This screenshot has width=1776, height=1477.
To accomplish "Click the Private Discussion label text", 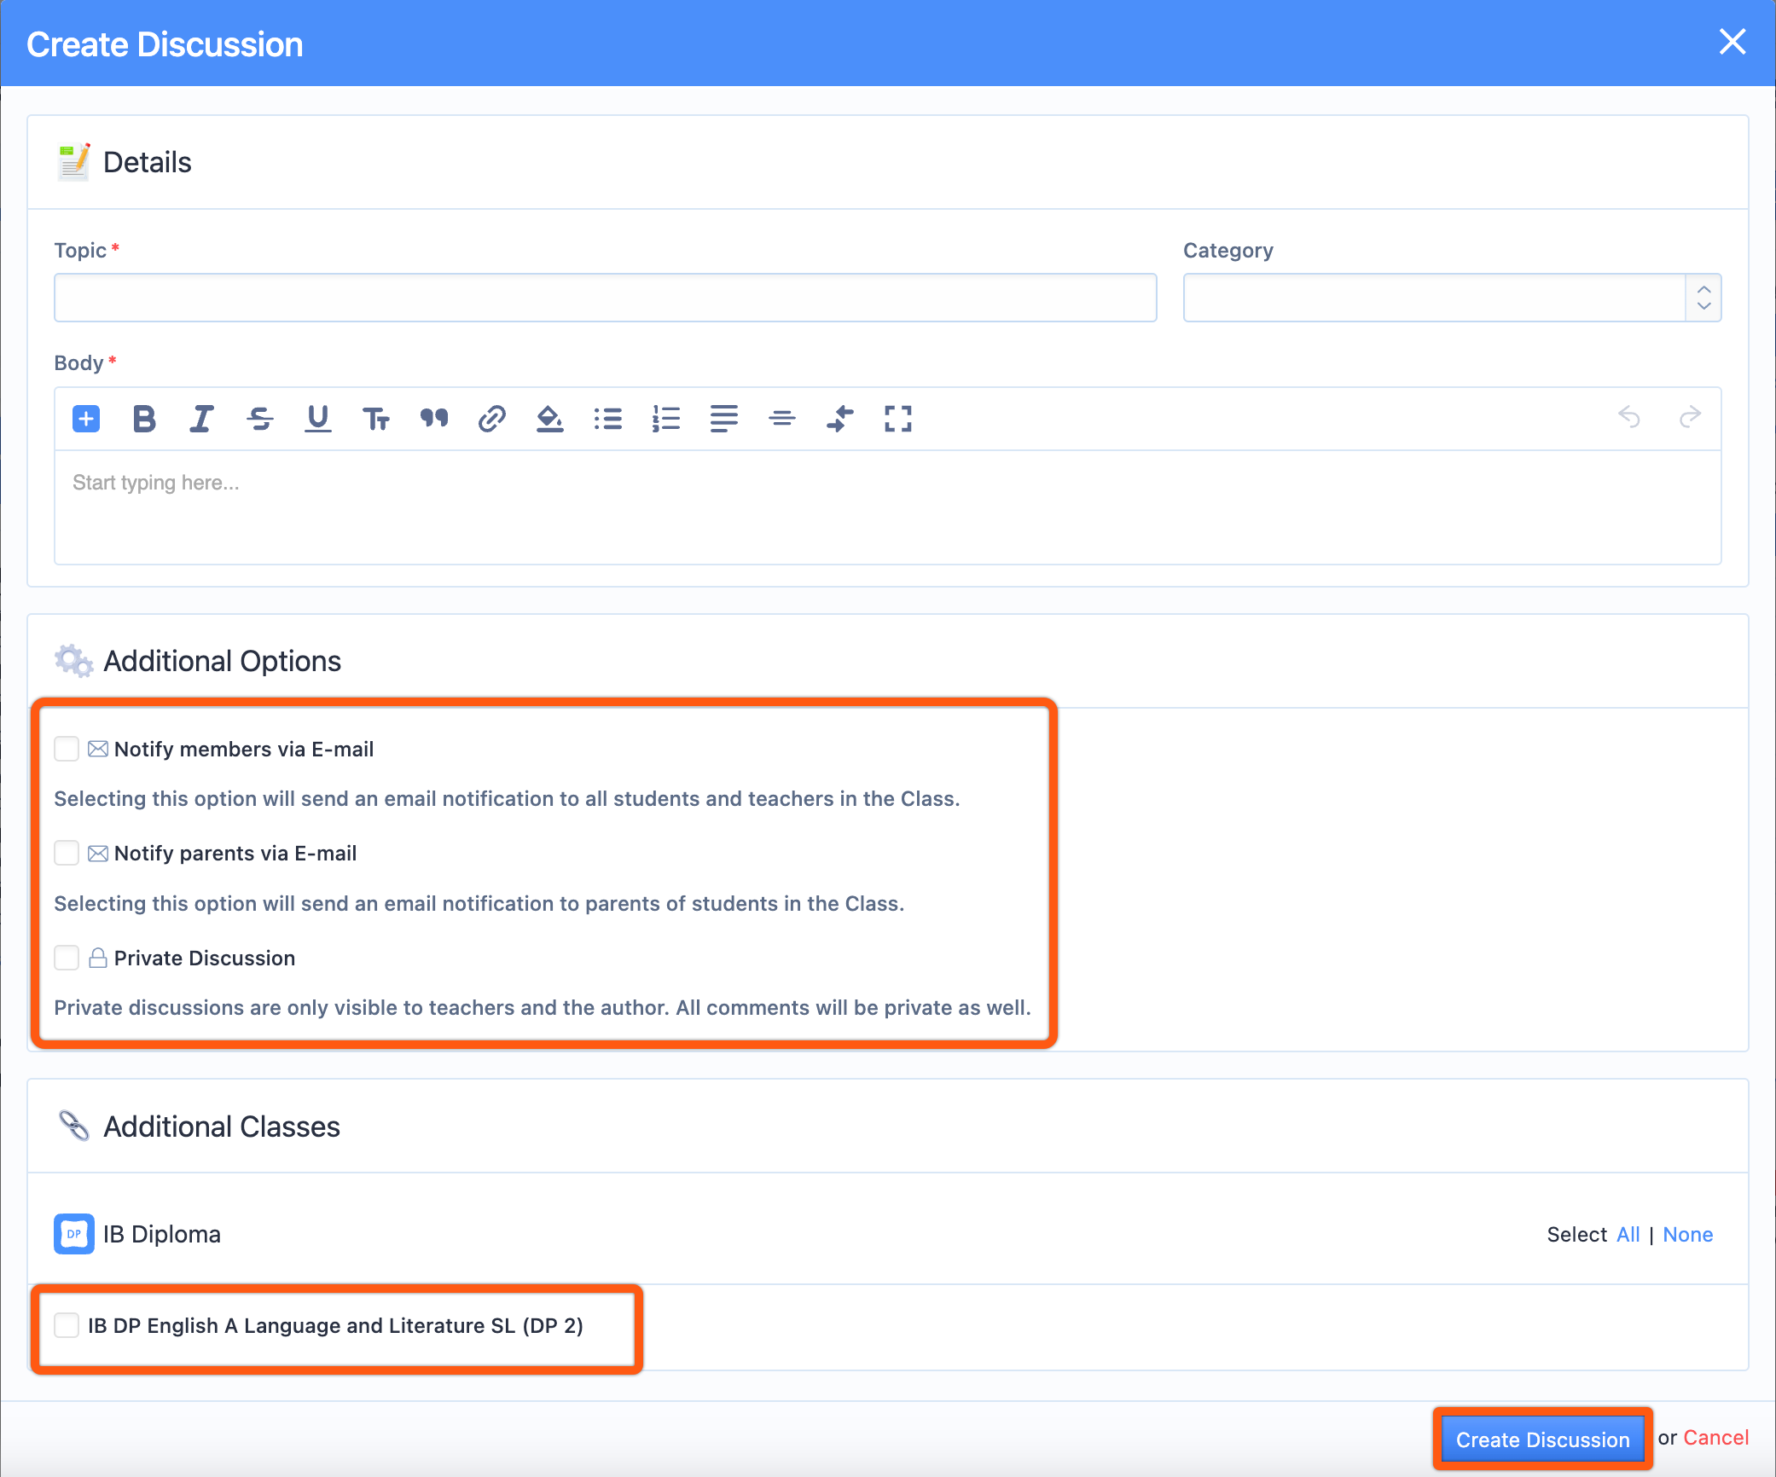I will (205, 959).
